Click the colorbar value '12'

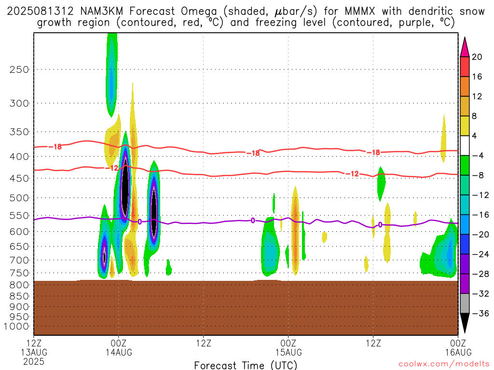click(x=477, y=96)
